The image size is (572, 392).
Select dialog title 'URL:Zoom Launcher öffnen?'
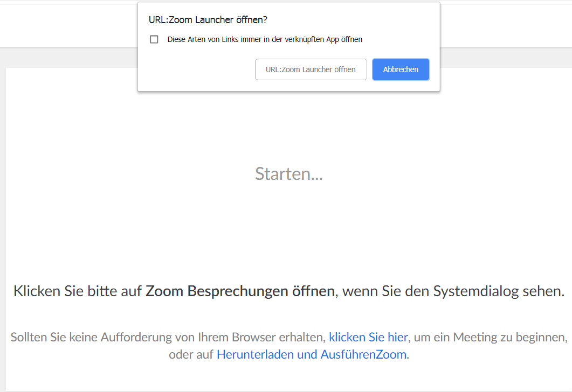pyautogui.click(x=208, y=20)
